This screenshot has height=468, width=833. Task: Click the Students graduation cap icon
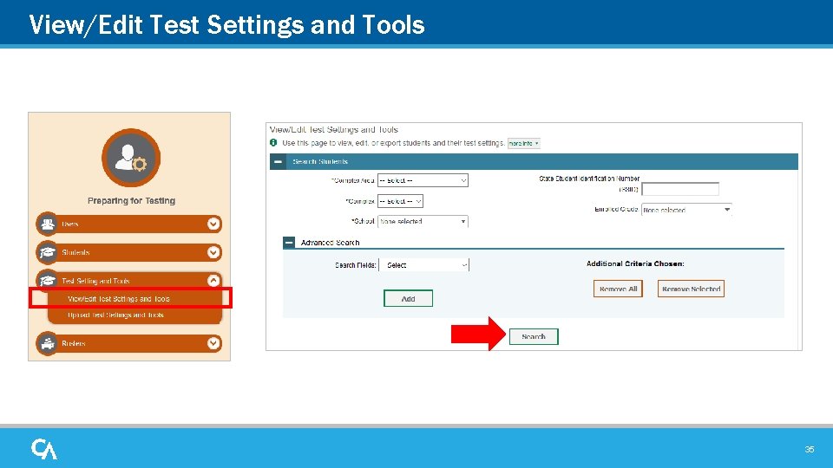(x=47, y=252)
